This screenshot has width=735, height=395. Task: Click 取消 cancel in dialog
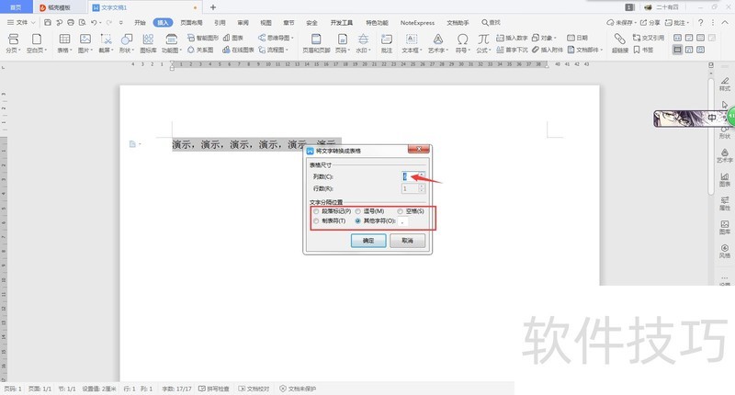click(x=407, y=241)
